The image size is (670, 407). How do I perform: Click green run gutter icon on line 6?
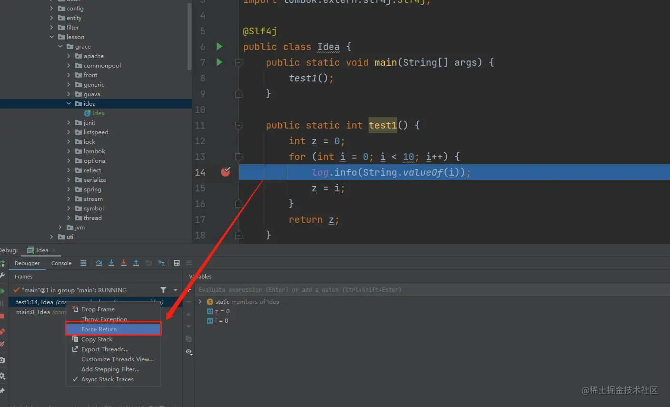(x=219, y=46)
